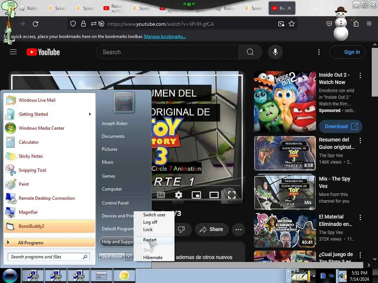
Task: Click the YouTube search magnifier button
Action: (x=250, y=52)
